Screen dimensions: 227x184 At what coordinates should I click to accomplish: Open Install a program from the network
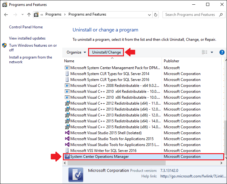[x=31, y=59]
